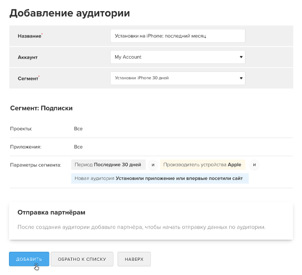302x275 pixels.
Task: Open the Аккаунт dropdown showing My Account
Action: (x=177, y=57)
